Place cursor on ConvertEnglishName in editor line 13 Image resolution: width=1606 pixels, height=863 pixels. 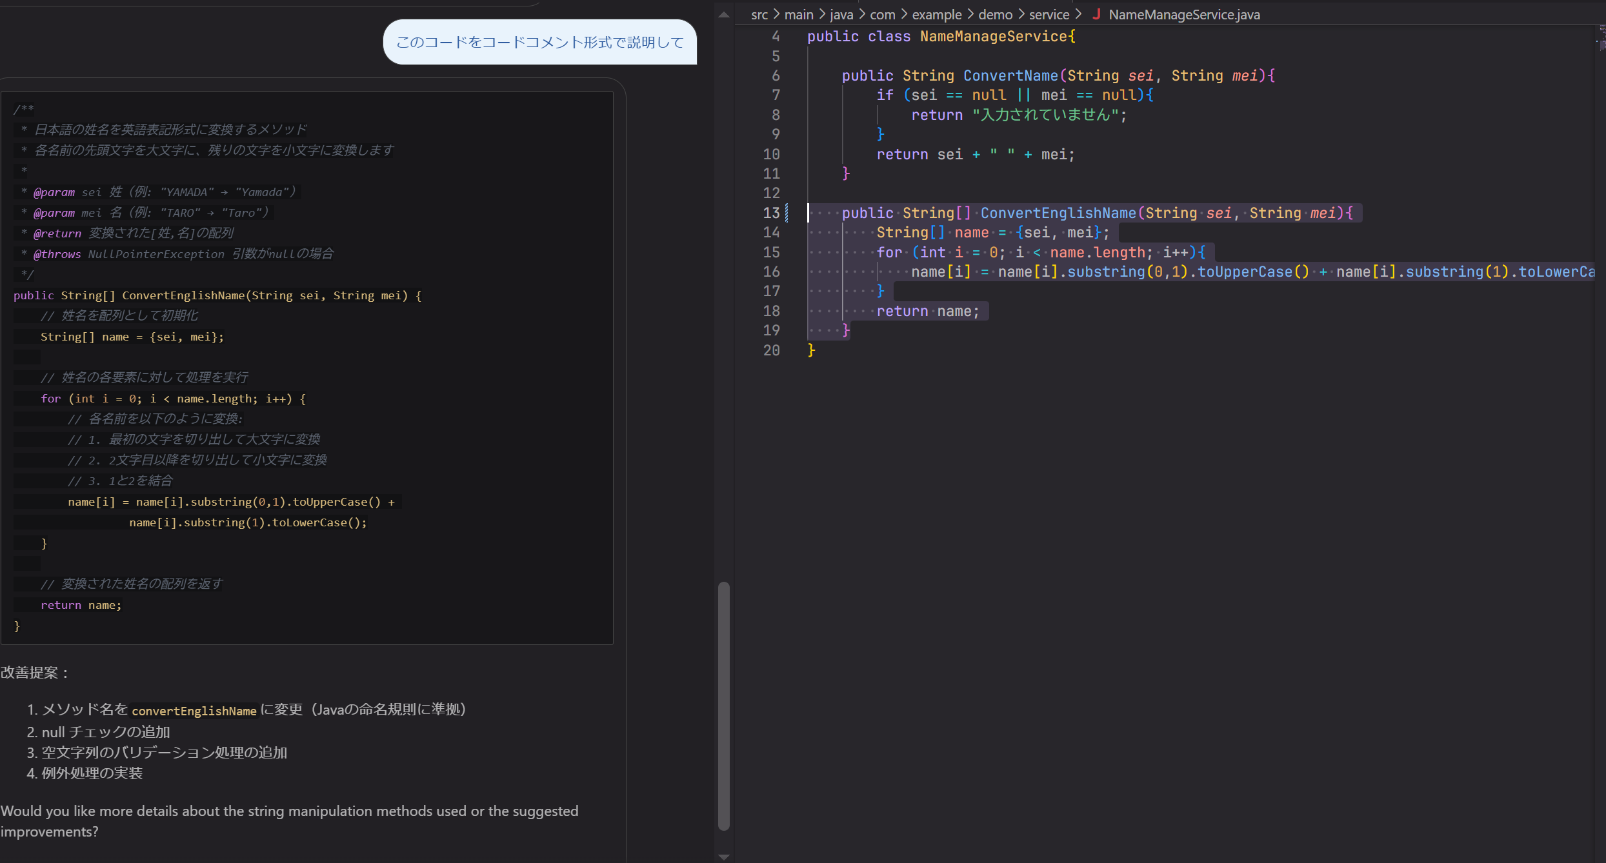coord(1058,213)
